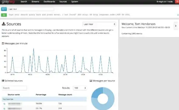This screenshot has height=110, width=179.
Task: Open the blue time range selector button
Action: (4, 9)
